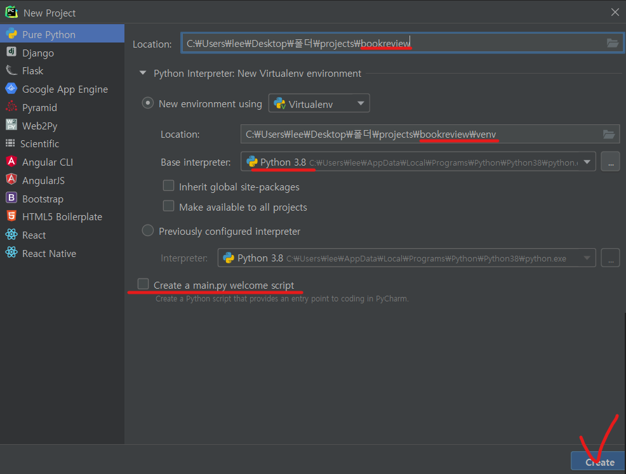This screenshot has height=474, width=626.
Task: Click the Google App Engine icon
Action: (x=11, y=88)
